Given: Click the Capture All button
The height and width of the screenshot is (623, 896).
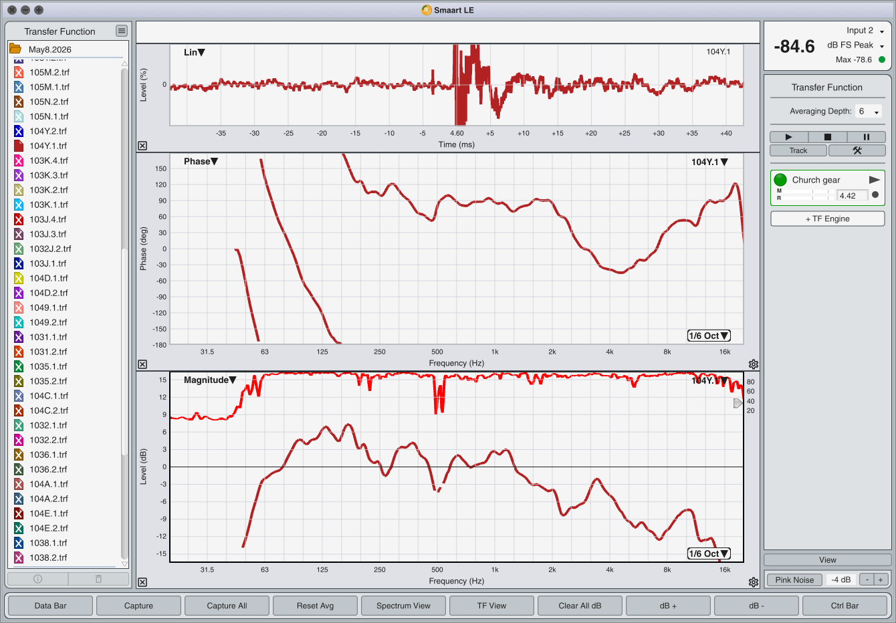Looking at the screenshot, I should pyautogui.click(x=227, y=606).
